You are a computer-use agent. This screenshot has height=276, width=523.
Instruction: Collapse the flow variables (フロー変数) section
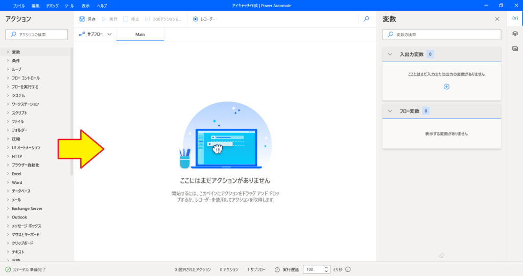pyautogui.click(x=390, y=111)
